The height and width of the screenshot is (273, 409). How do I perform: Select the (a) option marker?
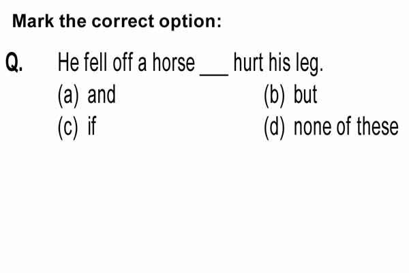click(x=68, y=96)
